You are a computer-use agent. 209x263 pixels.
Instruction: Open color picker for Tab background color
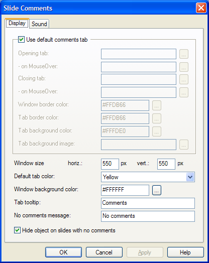[157, 131]
